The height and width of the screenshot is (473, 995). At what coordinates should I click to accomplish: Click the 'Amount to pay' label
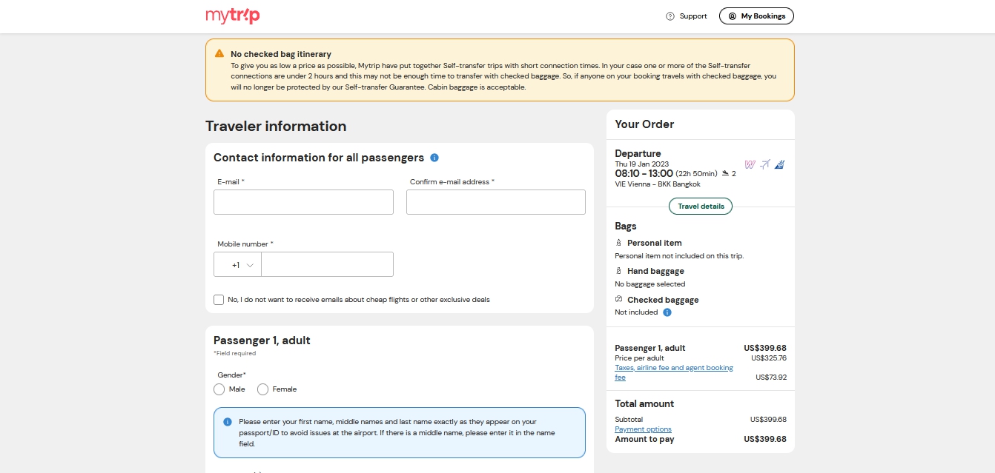pyautogui.click(x=644, y=439)
